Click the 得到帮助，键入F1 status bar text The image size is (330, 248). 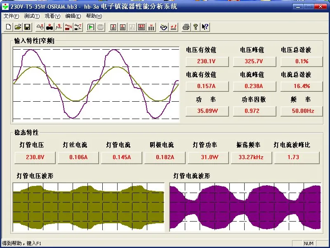tap(22, 243)
